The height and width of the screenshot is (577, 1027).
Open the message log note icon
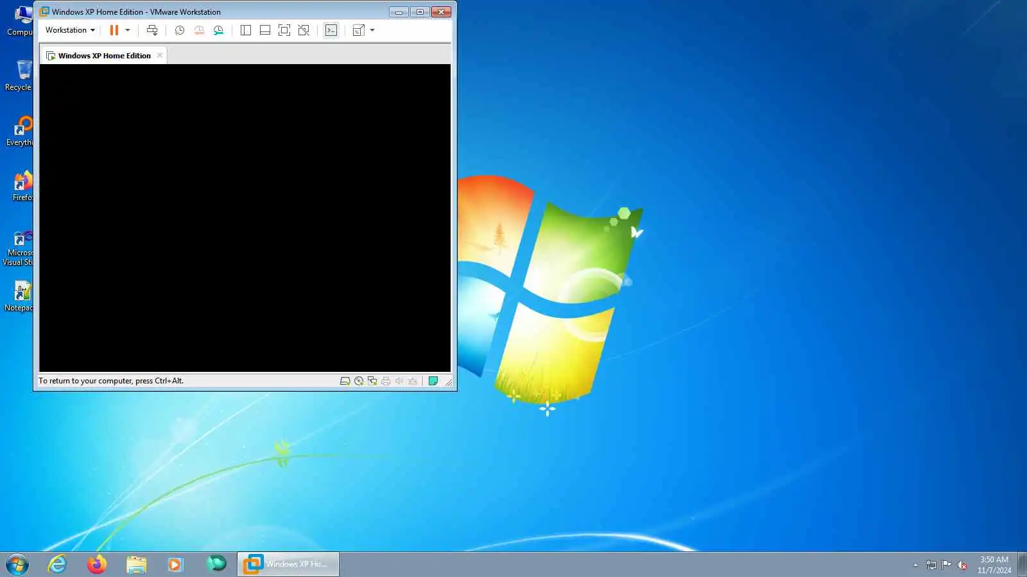(x=433, y=381)
